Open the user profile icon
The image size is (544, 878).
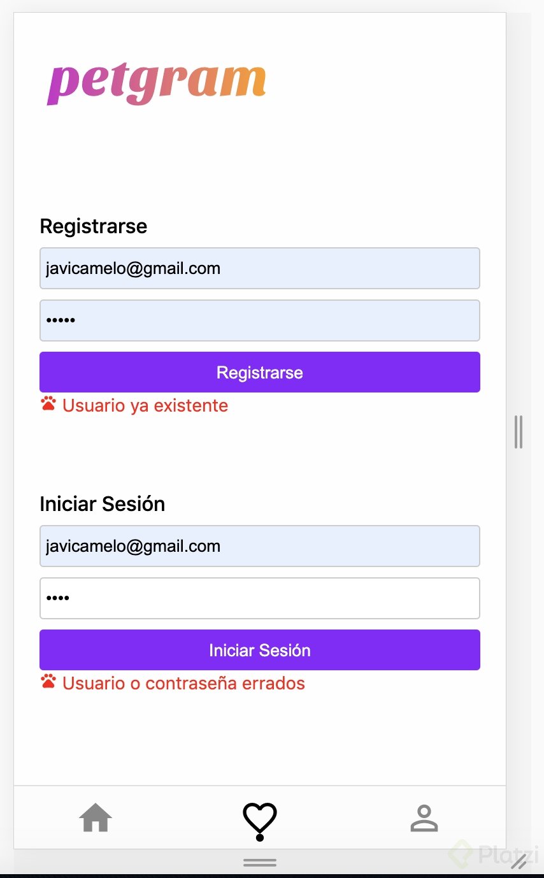point(424,818)
